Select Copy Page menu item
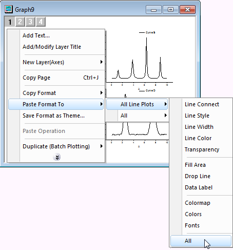 click(56, 78)
